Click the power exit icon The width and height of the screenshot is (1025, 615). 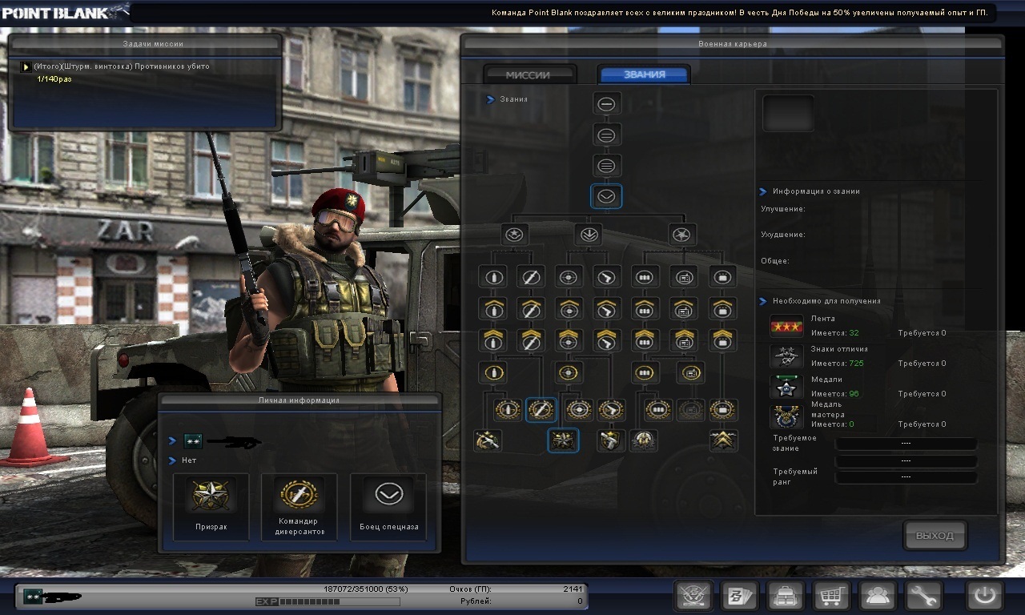click(x=984, y=597)
